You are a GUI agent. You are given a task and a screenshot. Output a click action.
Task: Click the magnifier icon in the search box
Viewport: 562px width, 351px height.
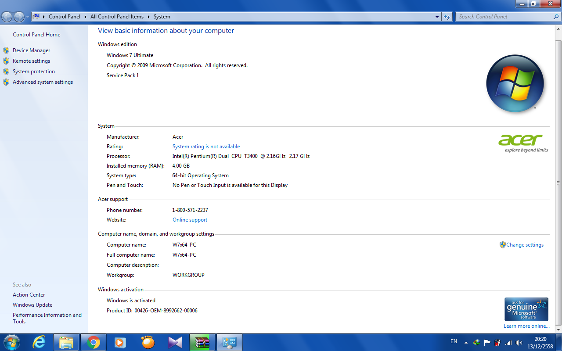click(556, 17)
